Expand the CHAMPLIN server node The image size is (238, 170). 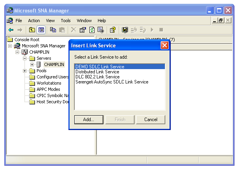click(x=32, y=64)
